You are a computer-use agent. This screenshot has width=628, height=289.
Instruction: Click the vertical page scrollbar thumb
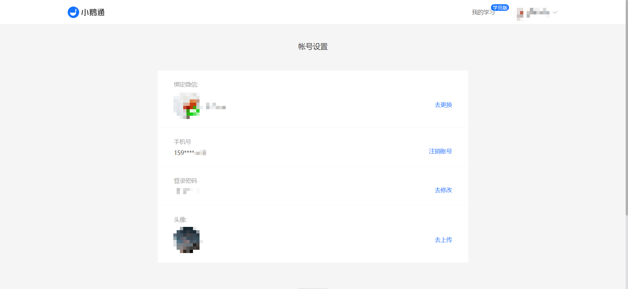626,108
